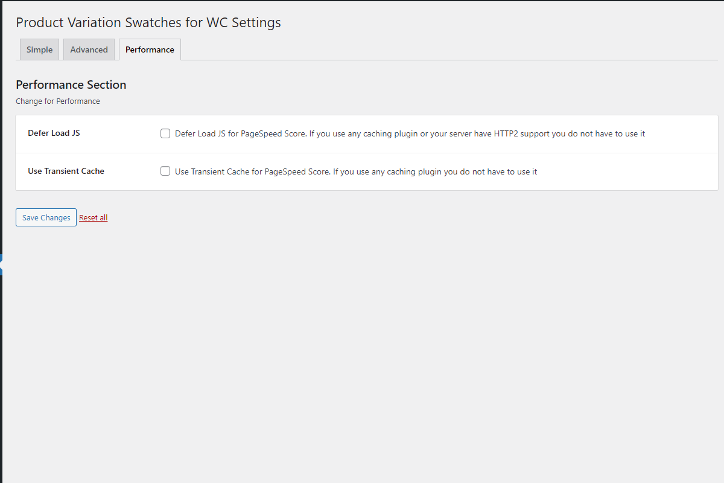Click the Change for Performance subtitle
This screenshot has width=724, height=483.
point(58,101)
